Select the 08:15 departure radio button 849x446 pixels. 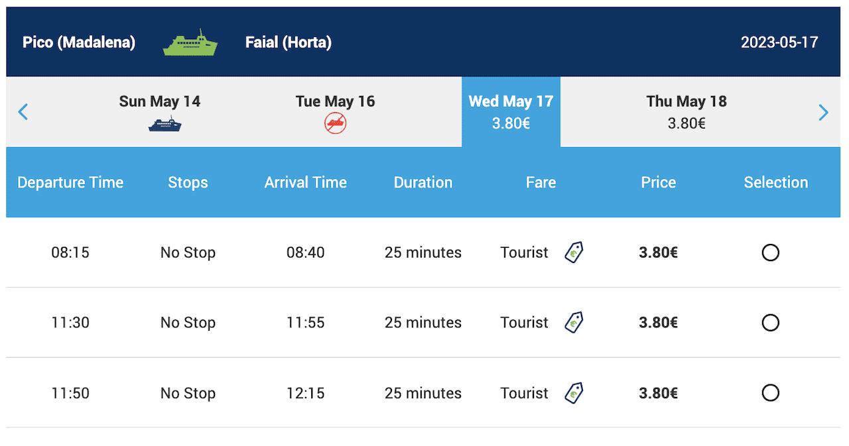(770, 252)
